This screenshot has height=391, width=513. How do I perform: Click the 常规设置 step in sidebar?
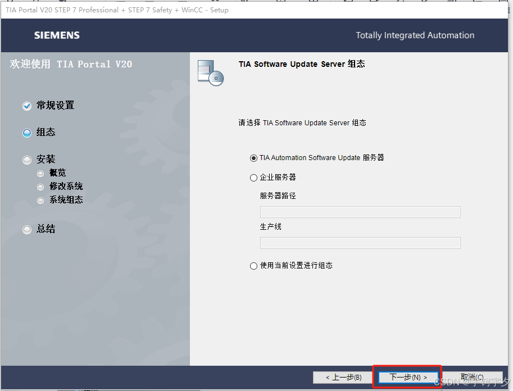tap(55, 106)
